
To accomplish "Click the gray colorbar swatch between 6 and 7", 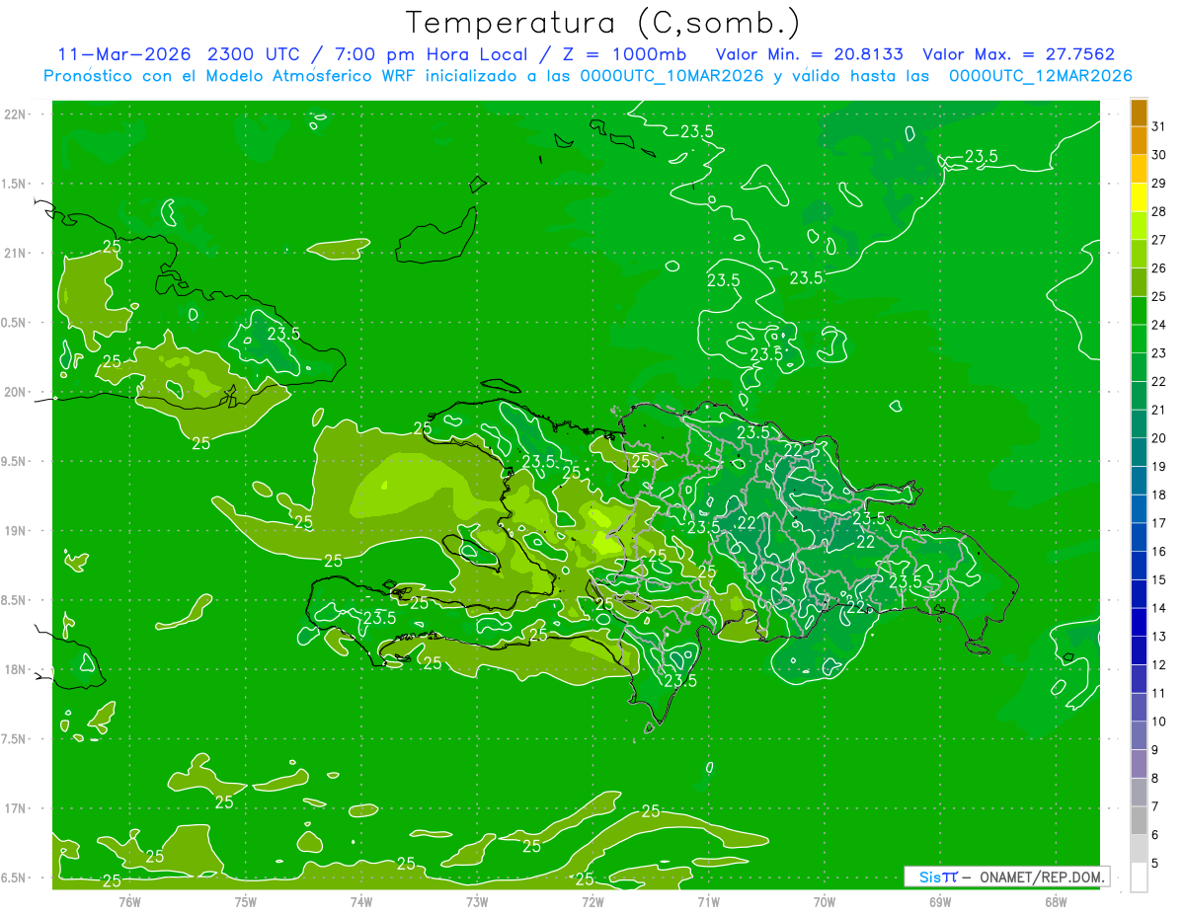I will pos(1139,820).
